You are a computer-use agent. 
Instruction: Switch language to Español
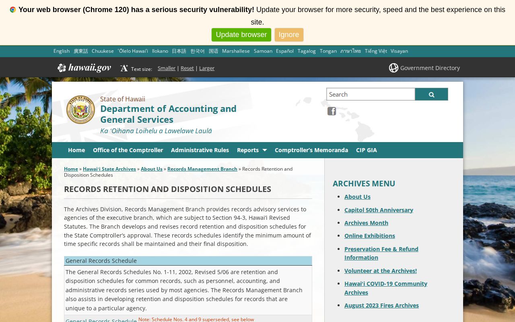(285, 51)
